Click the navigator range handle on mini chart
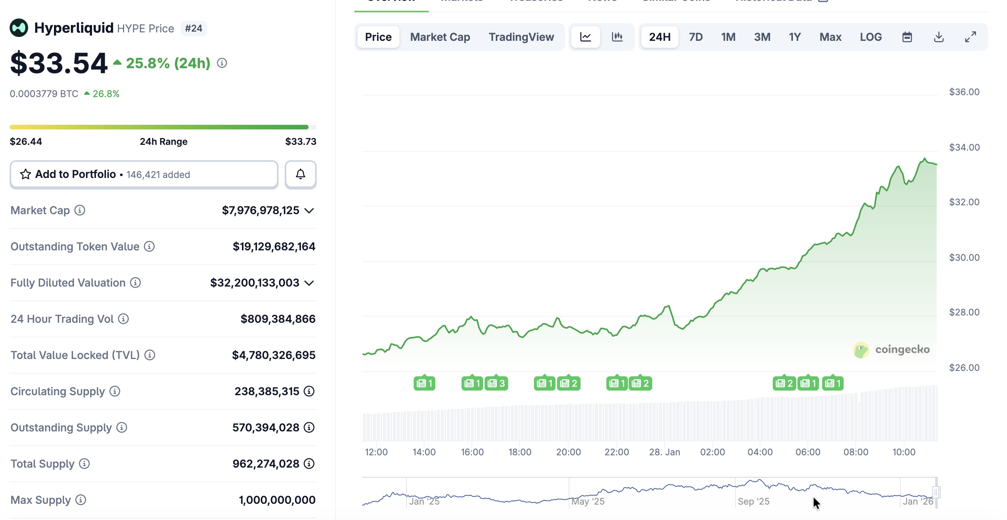This screenshot has height=520, width=1007. click(x=936, y=492)
